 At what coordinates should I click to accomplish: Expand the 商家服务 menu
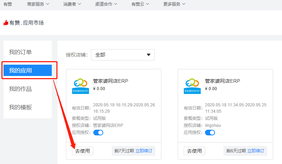coord(38,4)
